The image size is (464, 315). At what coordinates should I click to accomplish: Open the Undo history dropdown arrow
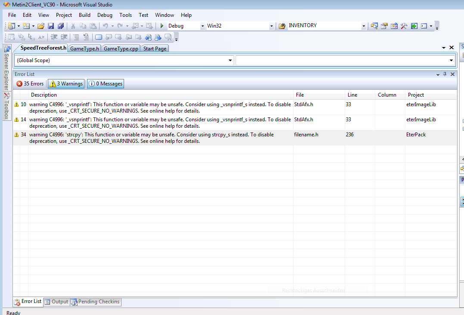[112, 26]
